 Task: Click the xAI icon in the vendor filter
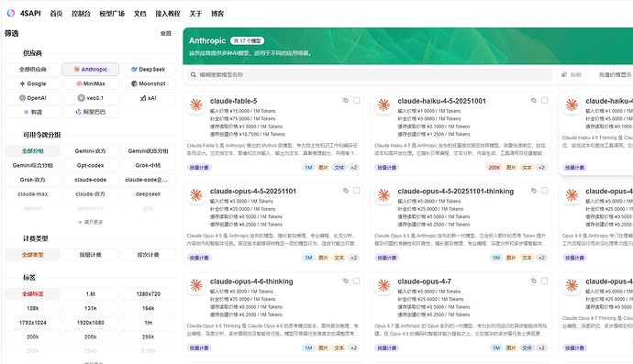click(x=143, y=98)
